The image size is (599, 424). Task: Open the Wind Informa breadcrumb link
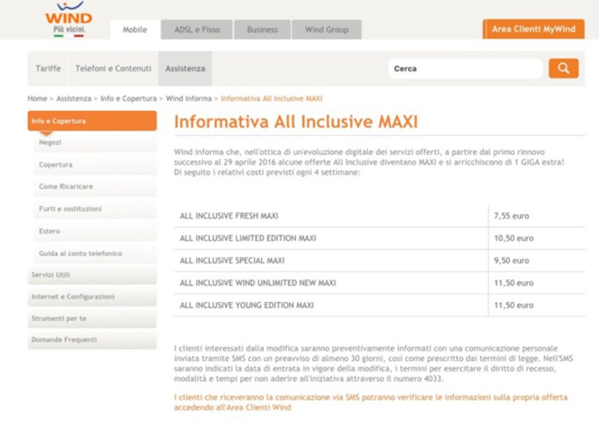point(189,98)
